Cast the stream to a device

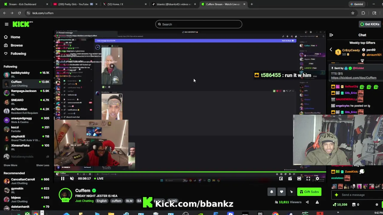(x=290, y=179)
